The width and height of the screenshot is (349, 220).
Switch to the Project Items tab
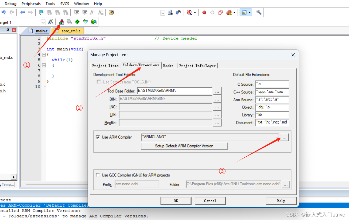point(105,66)
